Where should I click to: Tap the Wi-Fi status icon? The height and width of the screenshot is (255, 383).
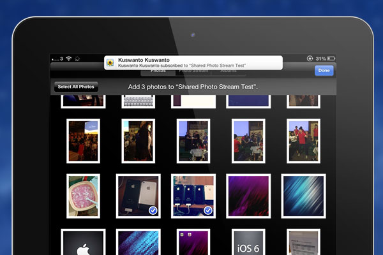(69, 59)
